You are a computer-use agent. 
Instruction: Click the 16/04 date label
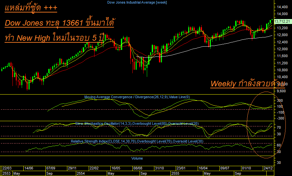(x=203, y=168)
